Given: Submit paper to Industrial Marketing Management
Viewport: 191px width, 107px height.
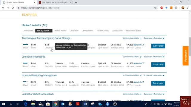Looking at the screenshot, I should (x=158, y=83).
